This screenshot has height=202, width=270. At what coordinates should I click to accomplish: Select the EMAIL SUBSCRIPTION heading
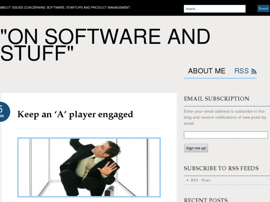(217, 99)
